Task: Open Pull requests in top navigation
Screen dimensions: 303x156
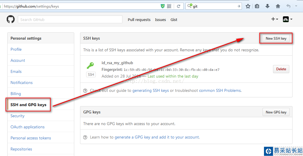Action: point(139,20)
